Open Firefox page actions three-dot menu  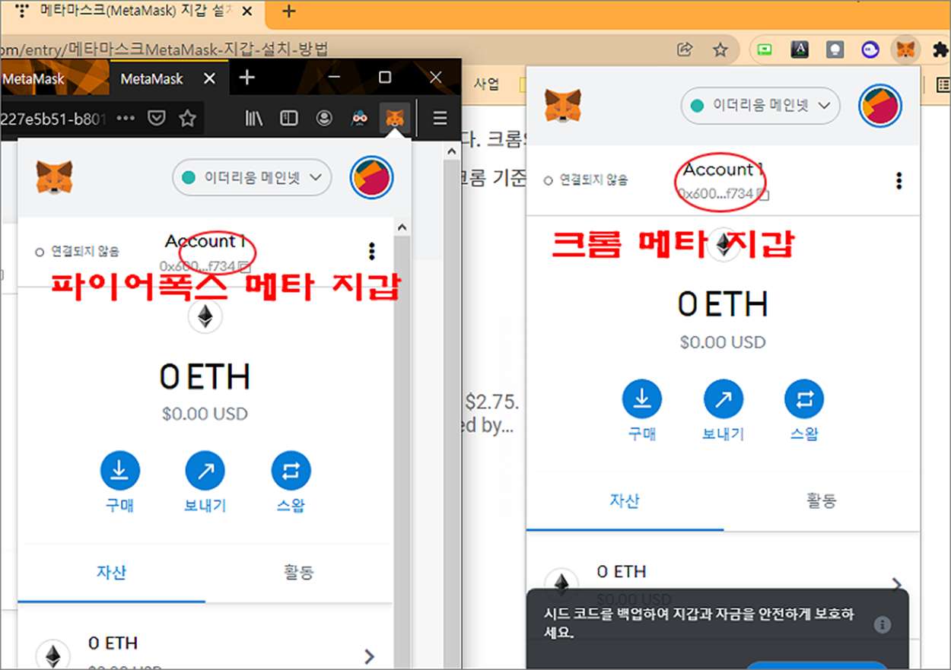tap(126, 118)
